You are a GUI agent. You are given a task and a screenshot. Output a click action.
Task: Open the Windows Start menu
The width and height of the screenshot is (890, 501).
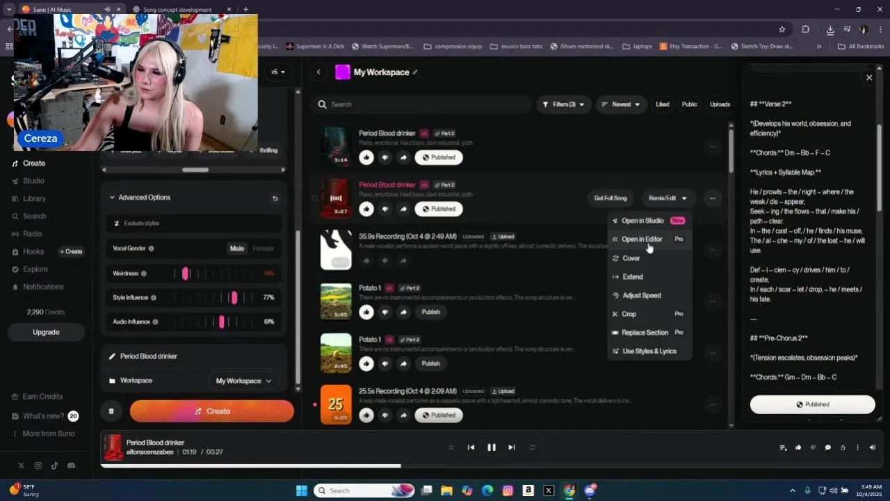pyautogui.click(x=302, y=491)
